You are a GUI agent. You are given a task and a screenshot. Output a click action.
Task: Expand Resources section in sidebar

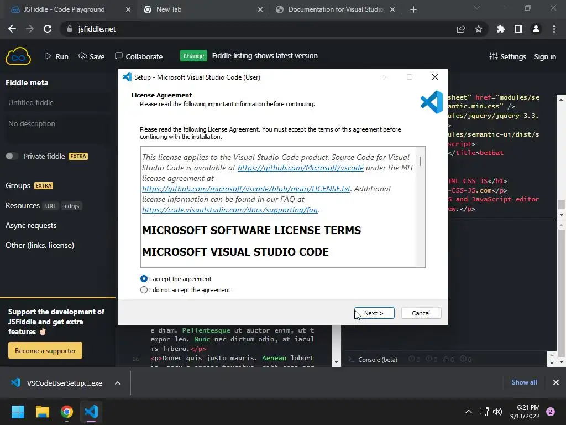click(x=22, y=205)
